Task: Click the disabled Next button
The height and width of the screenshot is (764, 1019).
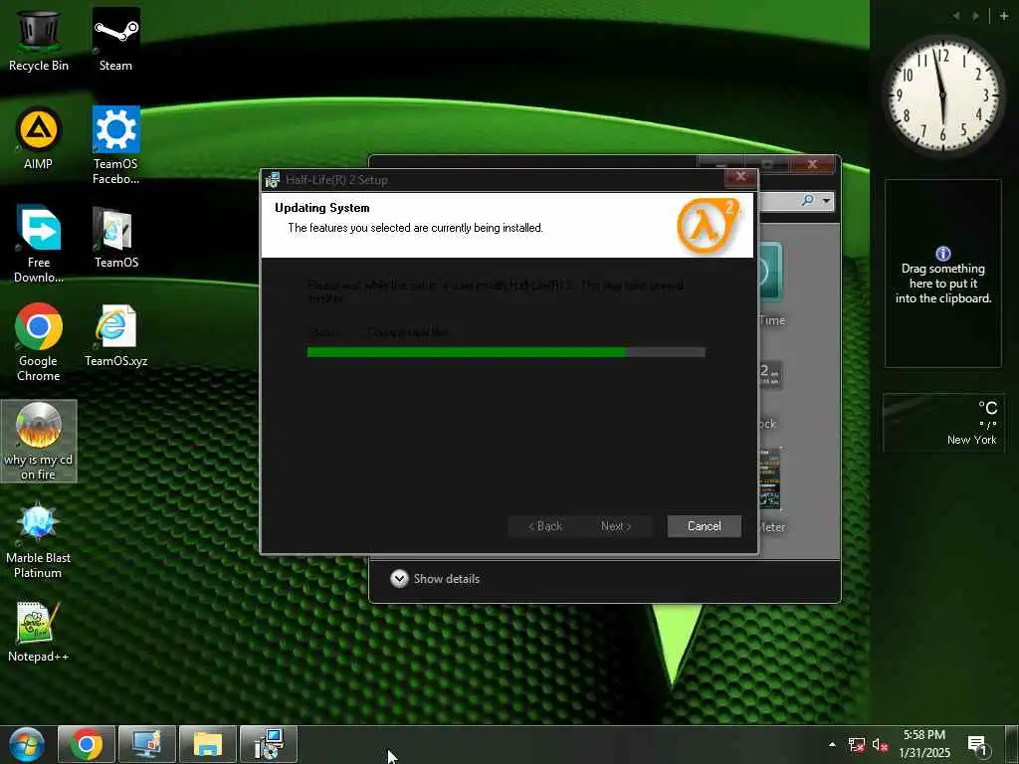Action: [616, 526]
